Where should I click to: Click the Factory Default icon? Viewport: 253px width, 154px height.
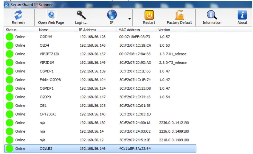pos(179,15)
